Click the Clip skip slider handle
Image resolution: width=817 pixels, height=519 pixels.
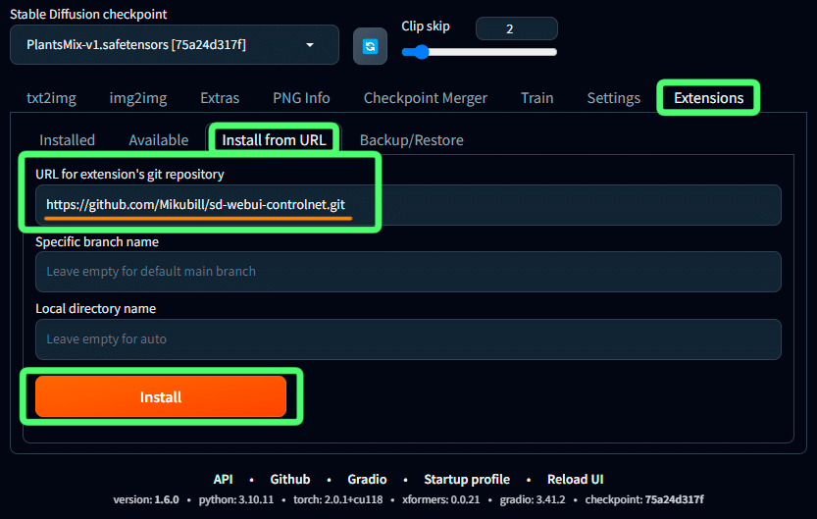pyautogui.click(x=421, y=52)
